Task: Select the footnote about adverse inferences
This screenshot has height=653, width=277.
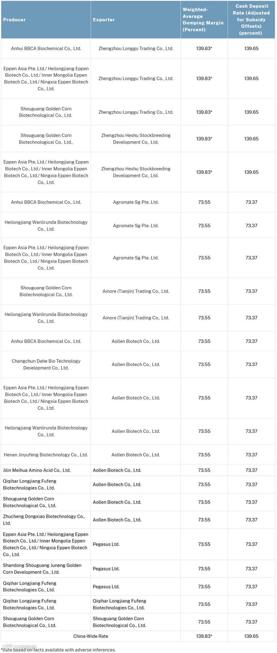Action: pyautogui.click(x=59, y=650)
